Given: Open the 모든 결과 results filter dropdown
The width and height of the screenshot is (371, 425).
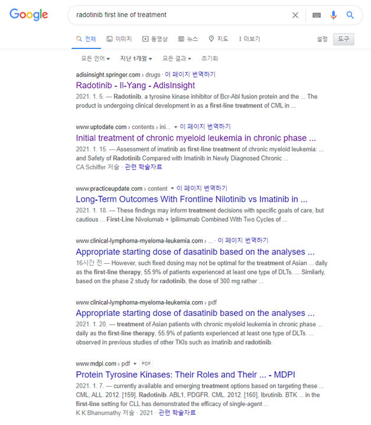Looking at the screenshot, I should tap(177, 58).
